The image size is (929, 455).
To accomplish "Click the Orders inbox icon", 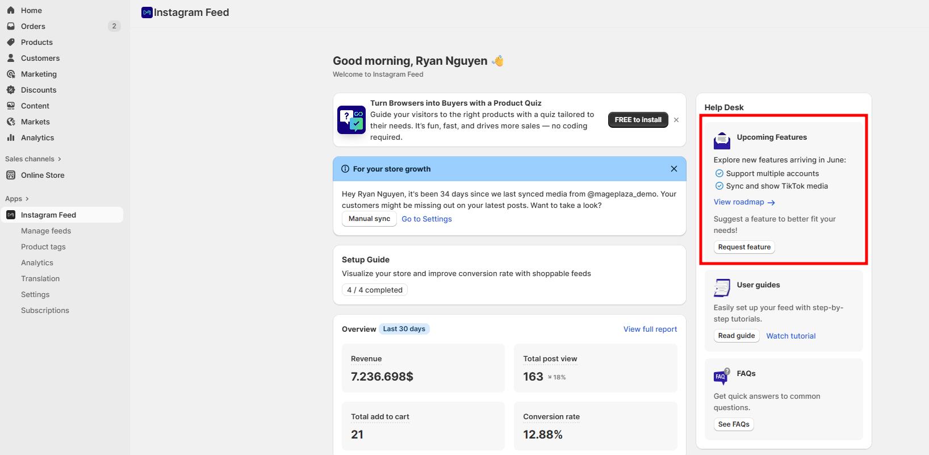I will (11, 26).
